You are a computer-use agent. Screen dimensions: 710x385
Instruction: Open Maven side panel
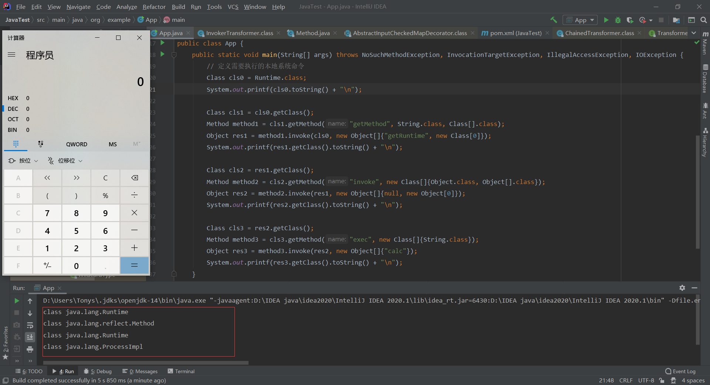pyautogui.click(x=705, y=44)
